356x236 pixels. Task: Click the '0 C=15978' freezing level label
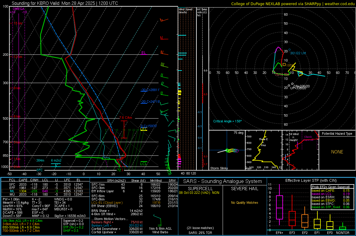tap(148, 126)
